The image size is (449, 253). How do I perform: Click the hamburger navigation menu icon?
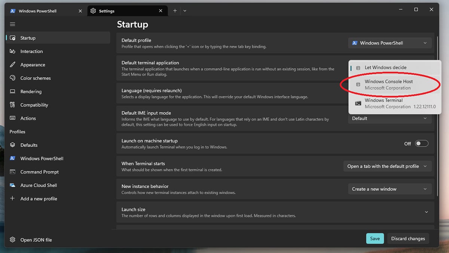(x=12, y=24)
